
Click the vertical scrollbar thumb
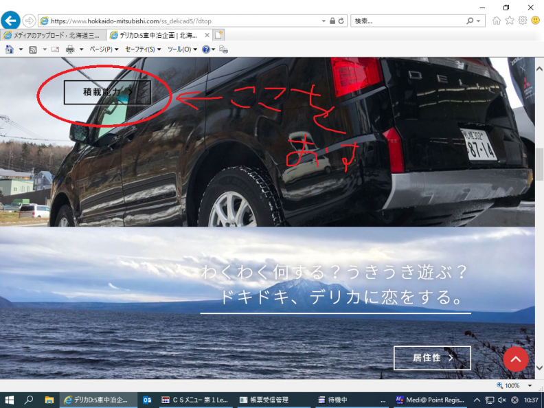coord(539,164)
